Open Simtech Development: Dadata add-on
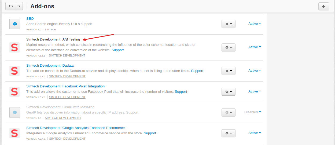Image resolution: width=335 pixels, height=145 pixels. 50,66
